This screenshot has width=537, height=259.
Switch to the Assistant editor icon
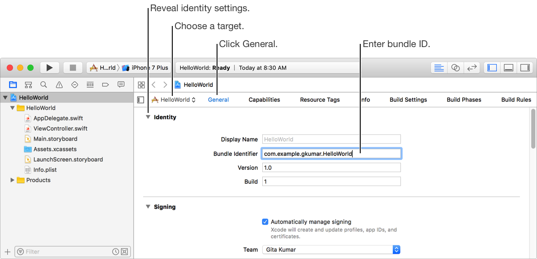coord(456,68)
